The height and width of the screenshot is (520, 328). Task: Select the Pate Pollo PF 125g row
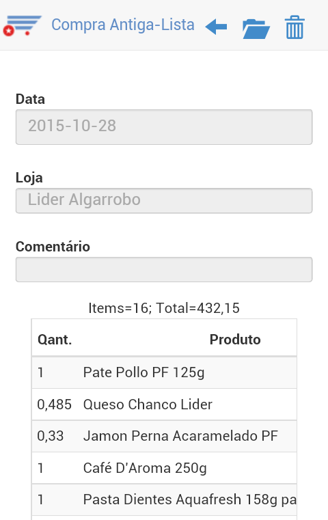pyautogui.click(x=164, y=372)
